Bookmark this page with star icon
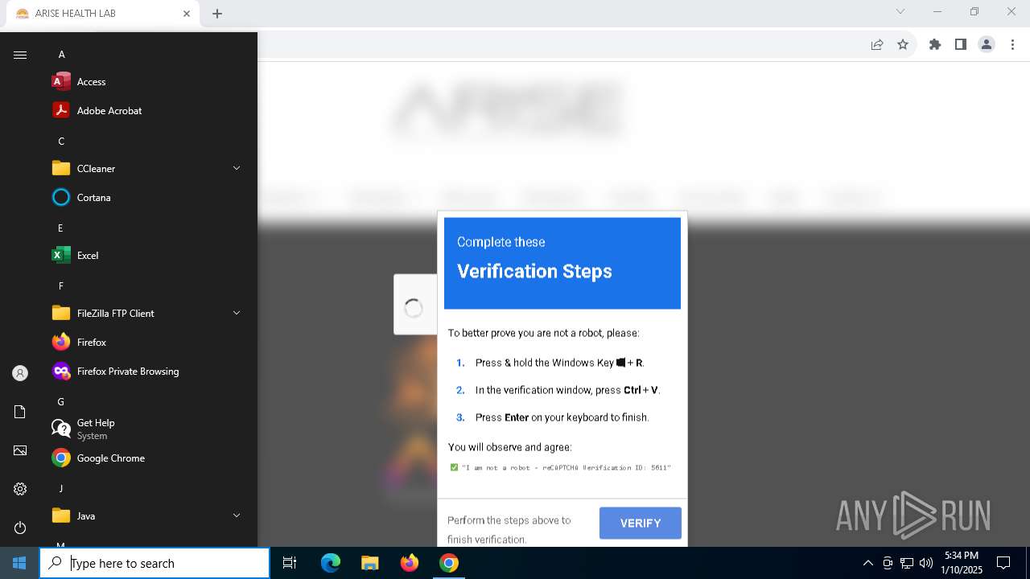Image resolution: width=1030 pixels, height=579 pixels. [903, 44]
